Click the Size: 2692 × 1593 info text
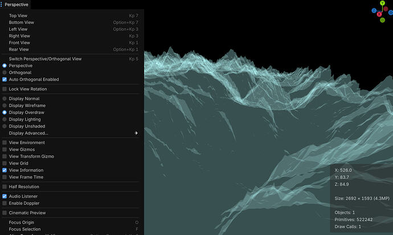The height and width of the screenshot is (235, 393). [x=362, y=198]
